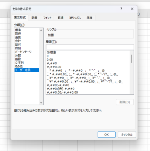Select 標準 in the category list
The image size is (150, 151).
pos(27,30)
